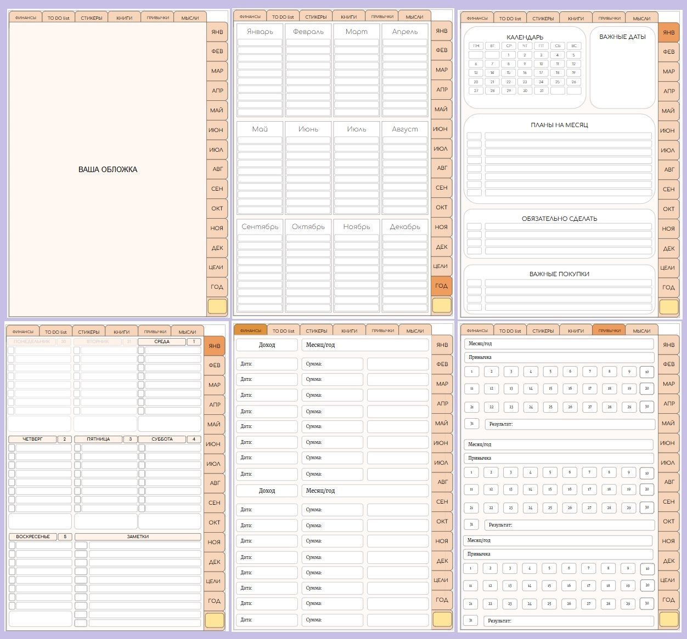Open the КНИГИ tab on the year overview page
Screen dimensions: 687x639
coord(348,16)
